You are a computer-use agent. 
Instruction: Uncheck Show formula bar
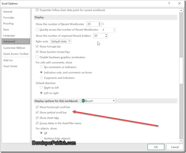(37, 46)
